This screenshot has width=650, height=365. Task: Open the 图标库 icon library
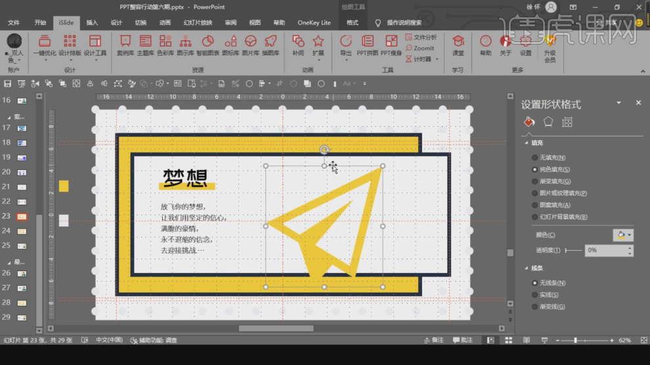(230, 45)
